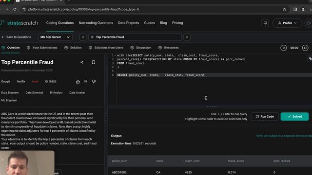Open Solutions from Users tab
This screenshot has height=175, width=312.
click(106, 48)
